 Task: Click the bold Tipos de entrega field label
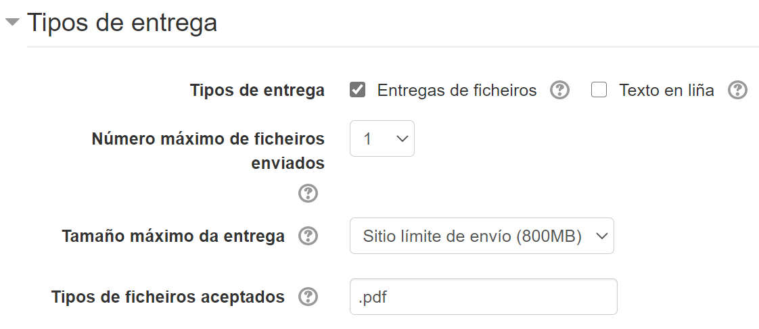[x=257, y=91]
